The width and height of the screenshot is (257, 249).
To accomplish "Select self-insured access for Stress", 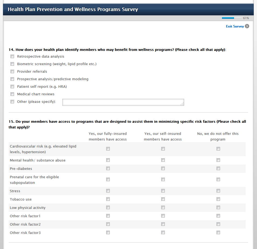I will tap(163, 191).
